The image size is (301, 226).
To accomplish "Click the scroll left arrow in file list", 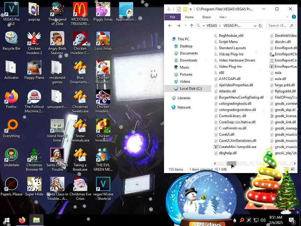I will [x=215, y=163].
